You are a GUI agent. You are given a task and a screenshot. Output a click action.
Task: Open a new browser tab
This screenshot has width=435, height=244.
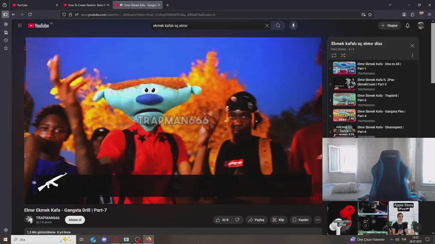[x=168, y=5]
